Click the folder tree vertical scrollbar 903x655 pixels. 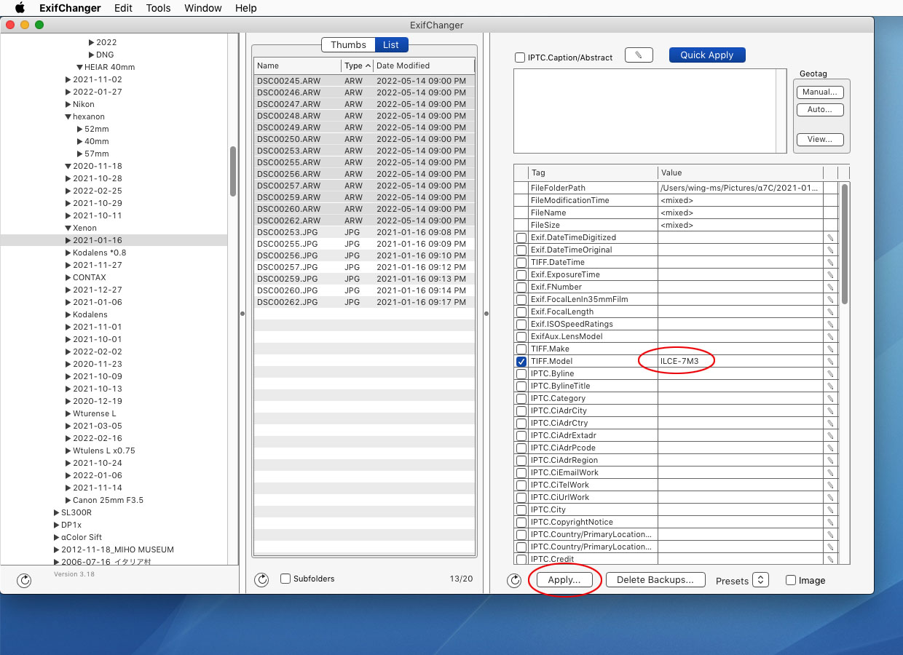click(233, 171)
